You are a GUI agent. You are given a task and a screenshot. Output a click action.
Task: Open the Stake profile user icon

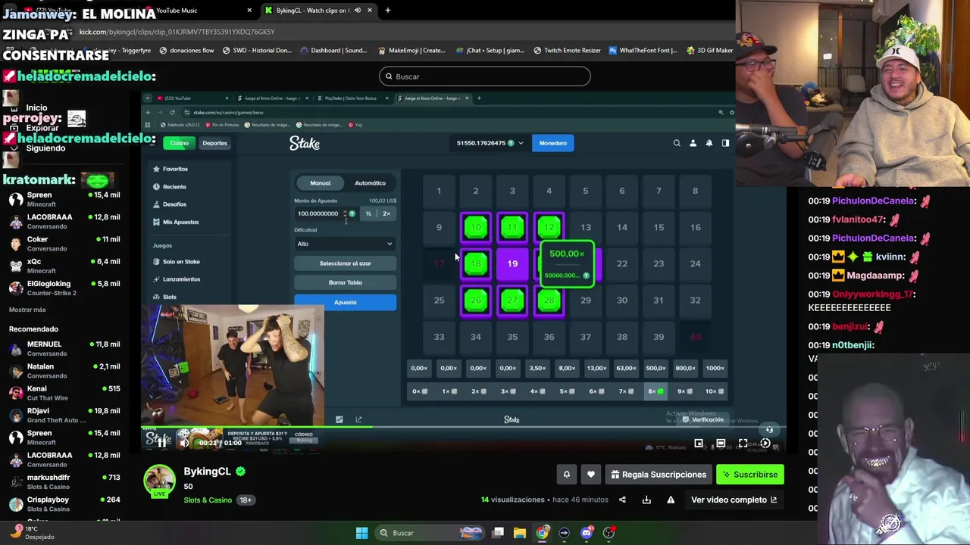coord(693,143)
